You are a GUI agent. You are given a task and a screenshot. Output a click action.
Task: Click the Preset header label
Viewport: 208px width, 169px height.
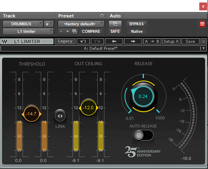[x=66, y=16]
